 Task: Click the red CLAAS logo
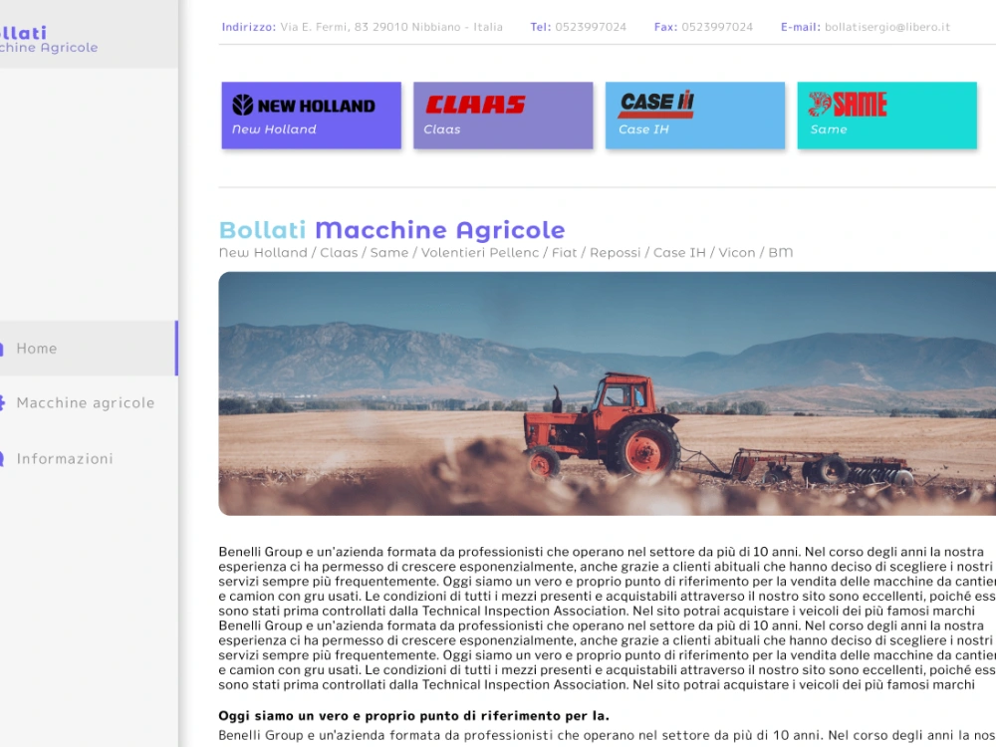pyautogui.click(x=475, y=105)
